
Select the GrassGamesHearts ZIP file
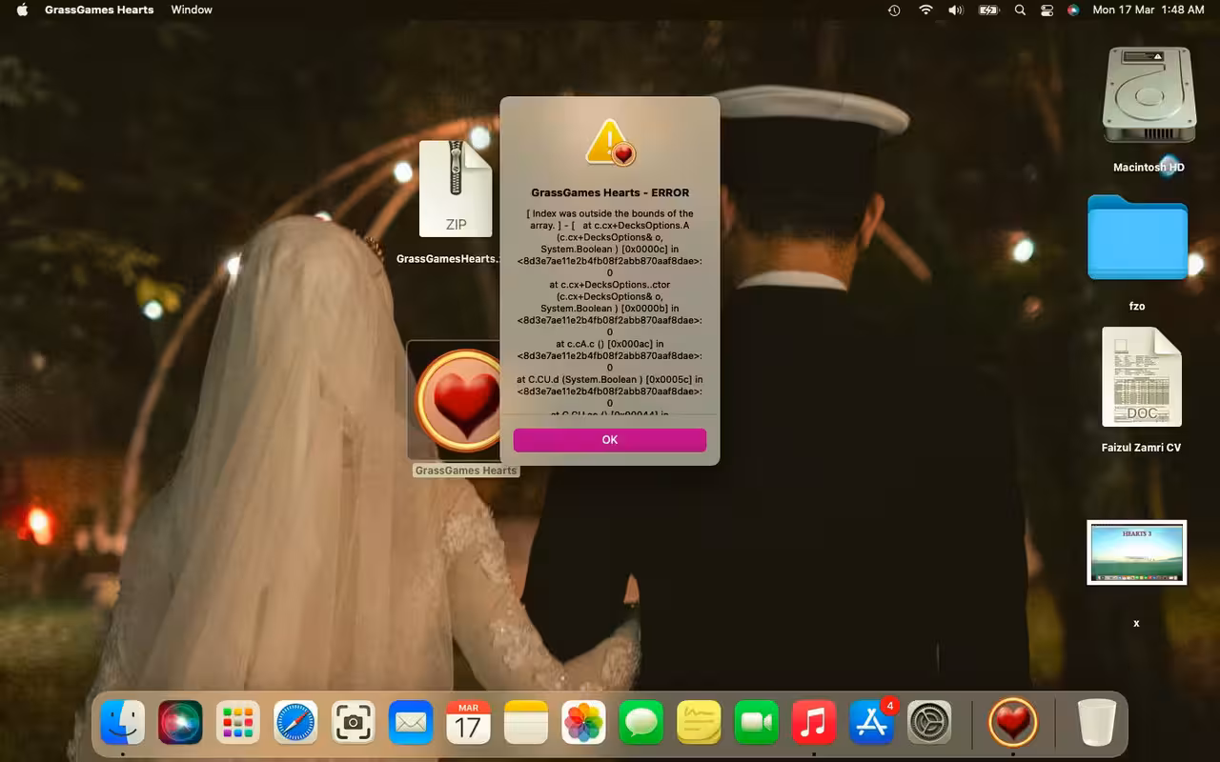click(456, 190)
